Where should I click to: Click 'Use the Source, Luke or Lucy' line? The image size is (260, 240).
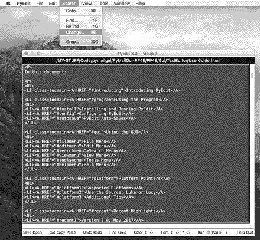pos(95,192)
